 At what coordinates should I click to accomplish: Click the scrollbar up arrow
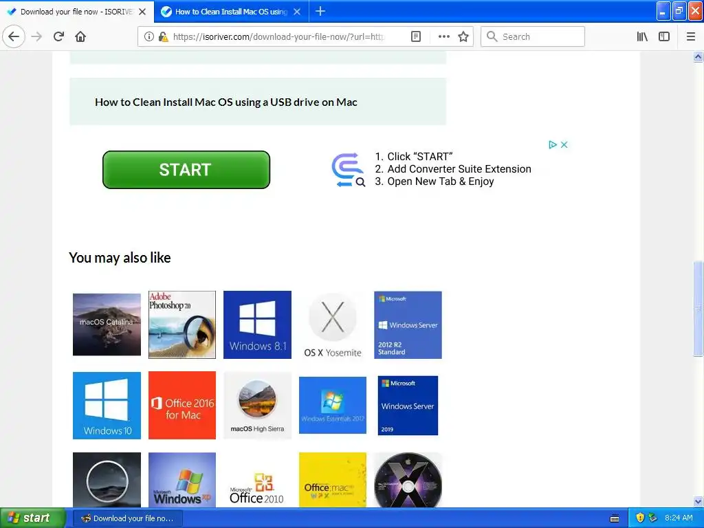tap(698, 57)
